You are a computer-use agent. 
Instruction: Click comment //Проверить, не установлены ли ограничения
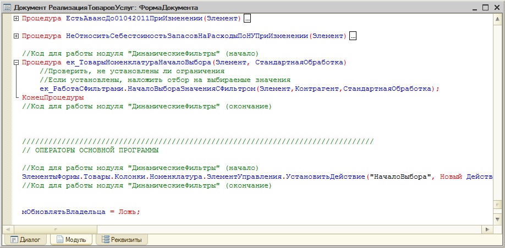pos(132,71)
